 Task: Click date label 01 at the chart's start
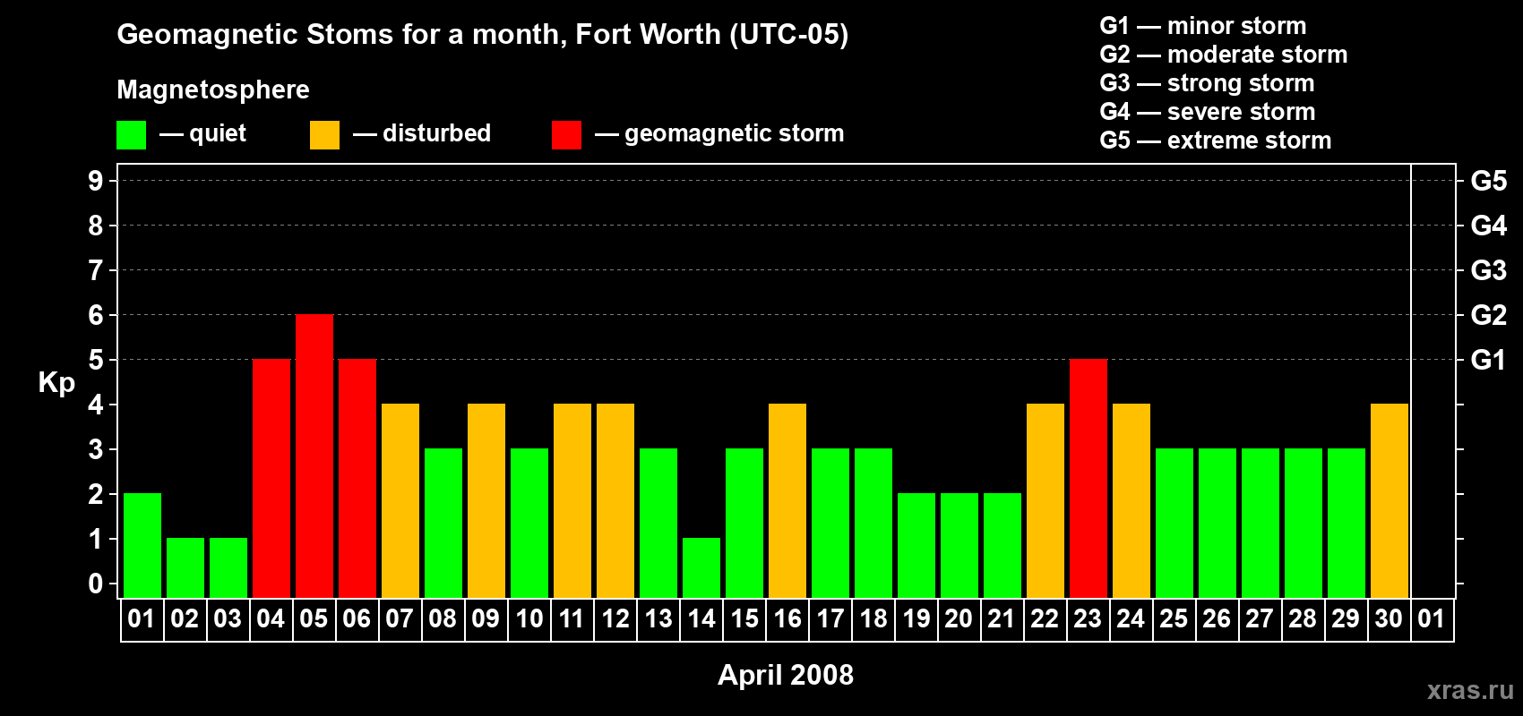pos(142,618)
